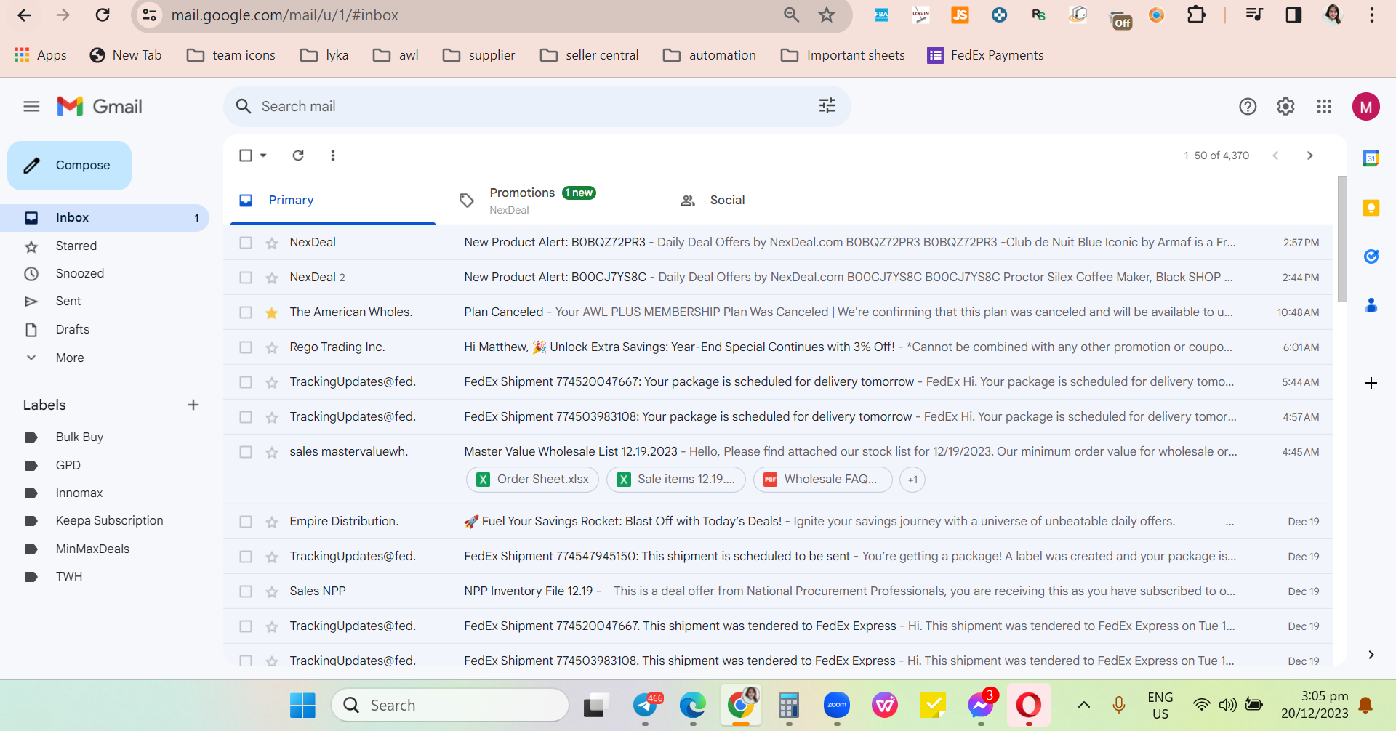
Task: Open FedEx Payments bookmark
Action: (985, 55)
